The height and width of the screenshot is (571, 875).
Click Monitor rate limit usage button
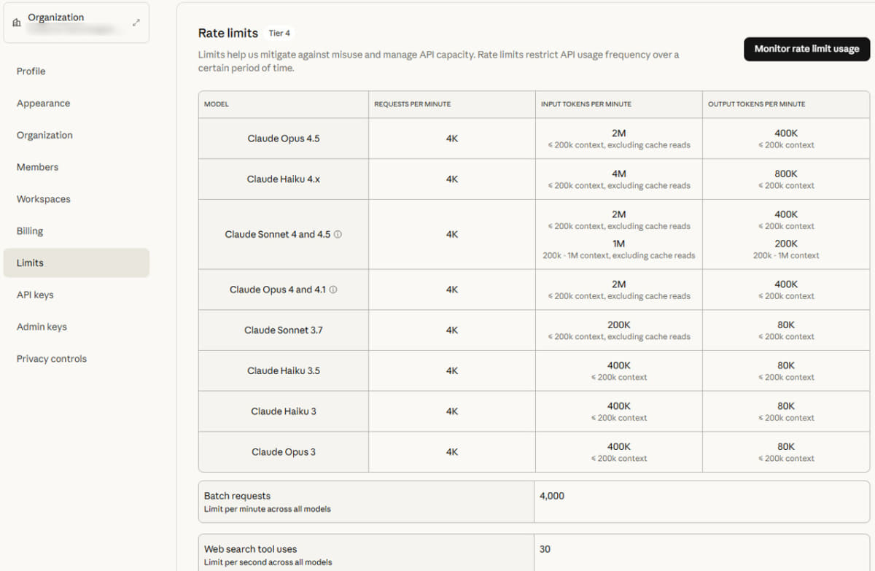806,49
